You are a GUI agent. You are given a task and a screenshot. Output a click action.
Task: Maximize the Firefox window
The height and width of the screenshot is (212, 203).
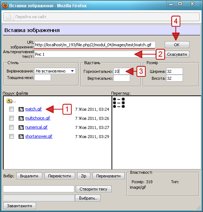tap(180, 4)
